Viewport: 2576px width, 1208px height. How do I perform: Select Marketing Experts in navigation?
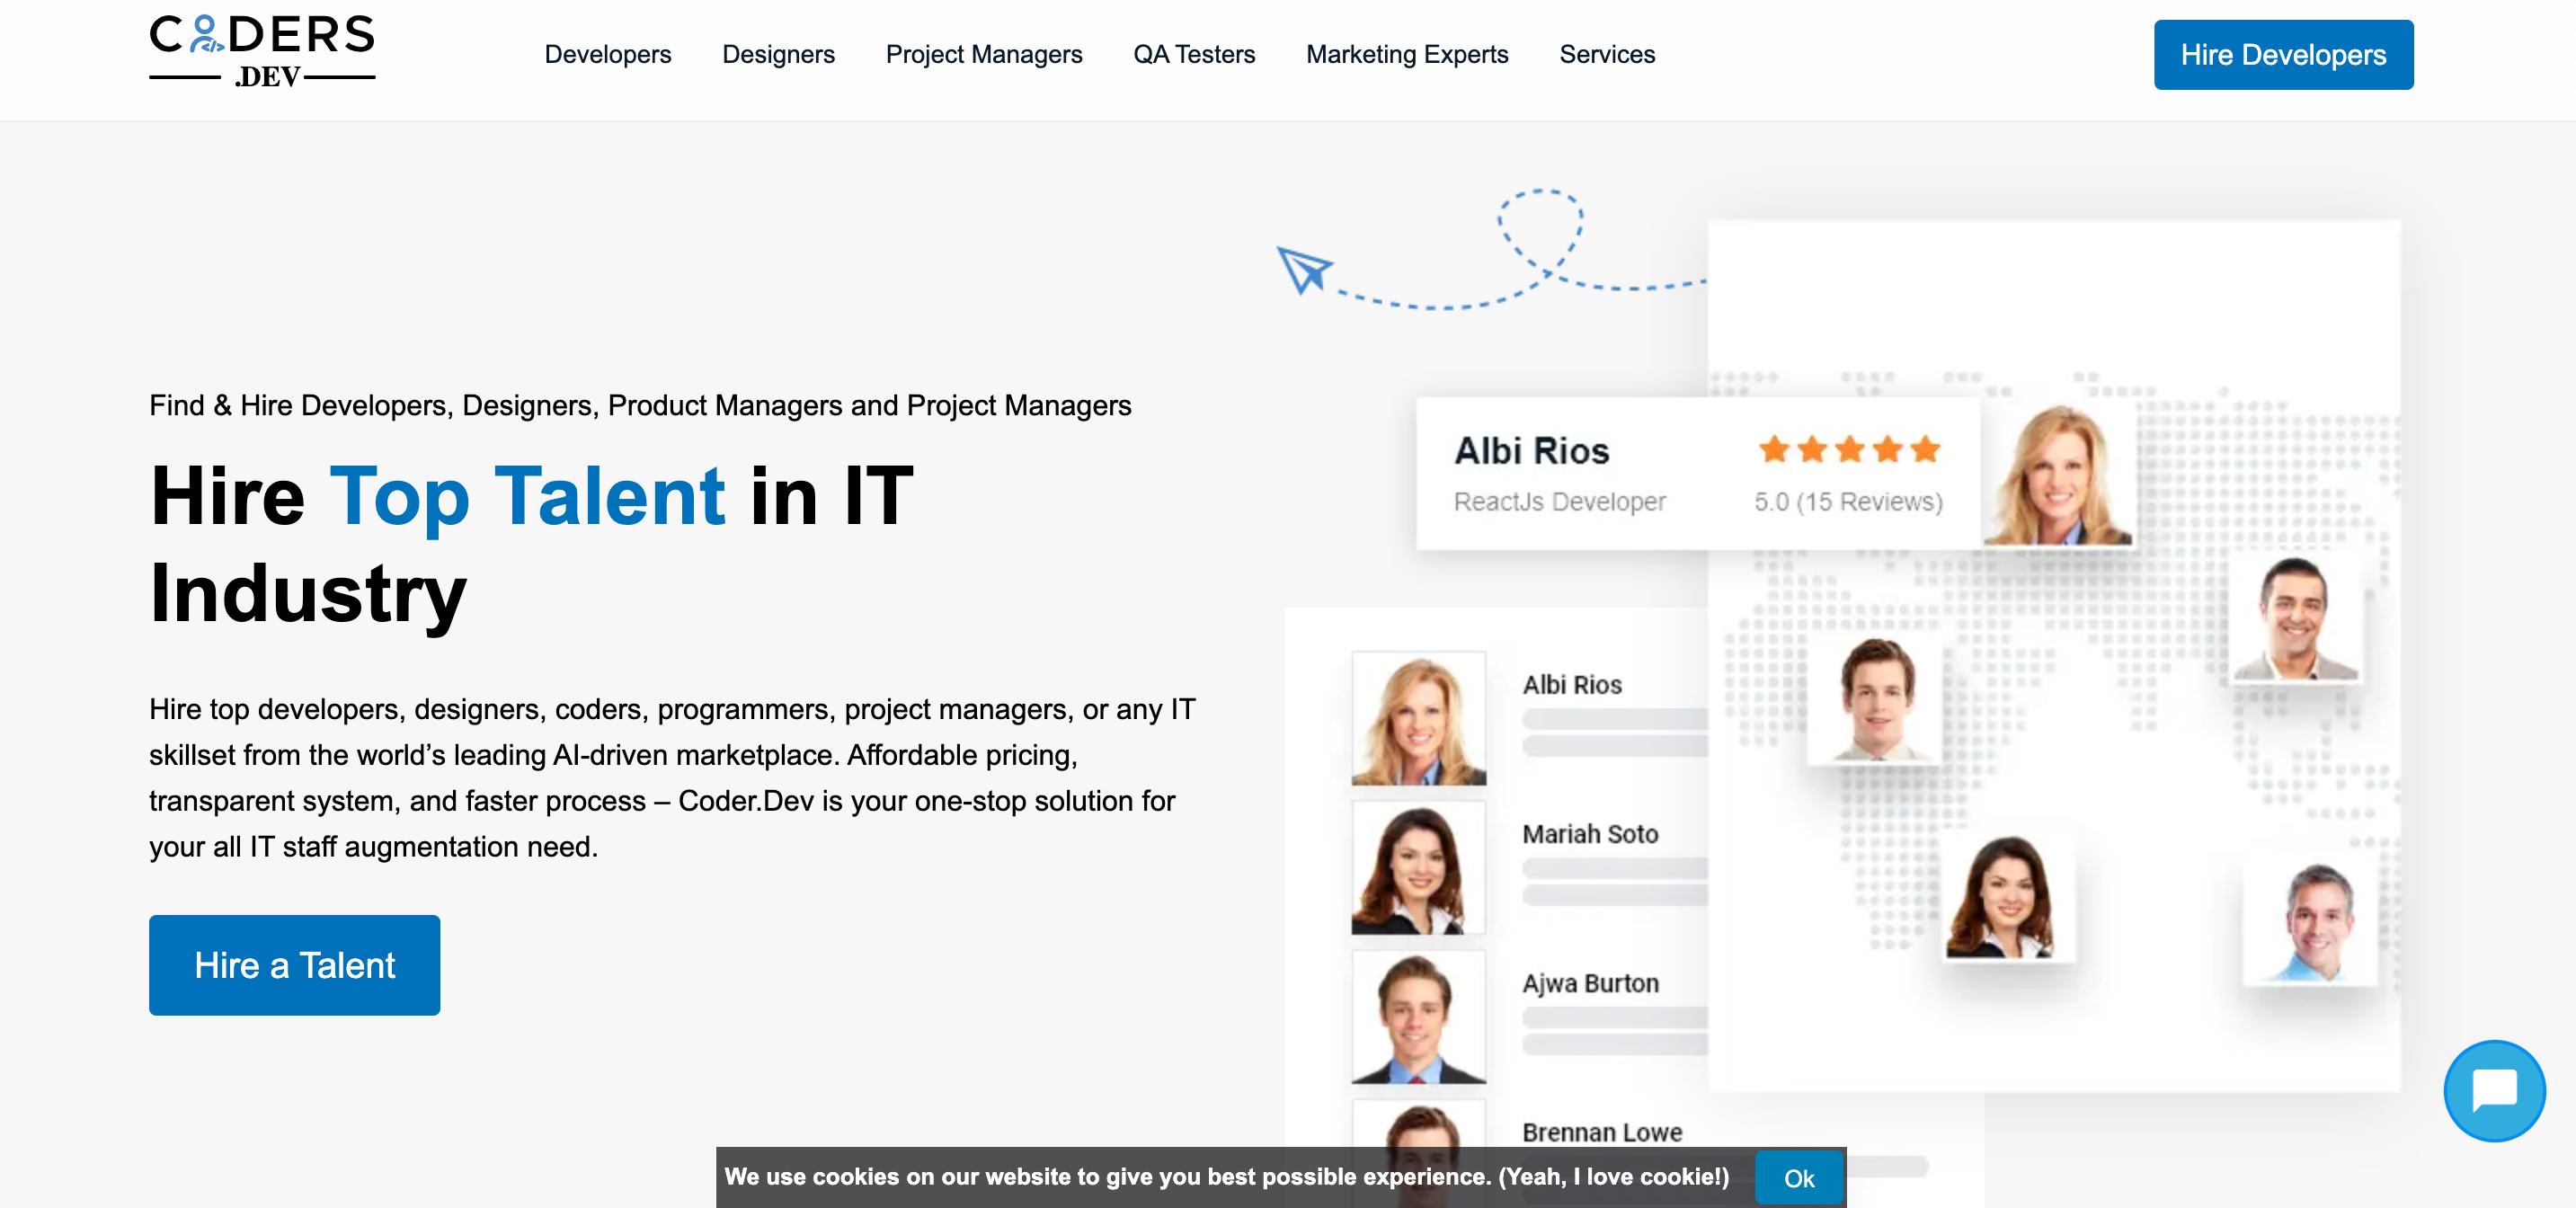point(1406,54)
